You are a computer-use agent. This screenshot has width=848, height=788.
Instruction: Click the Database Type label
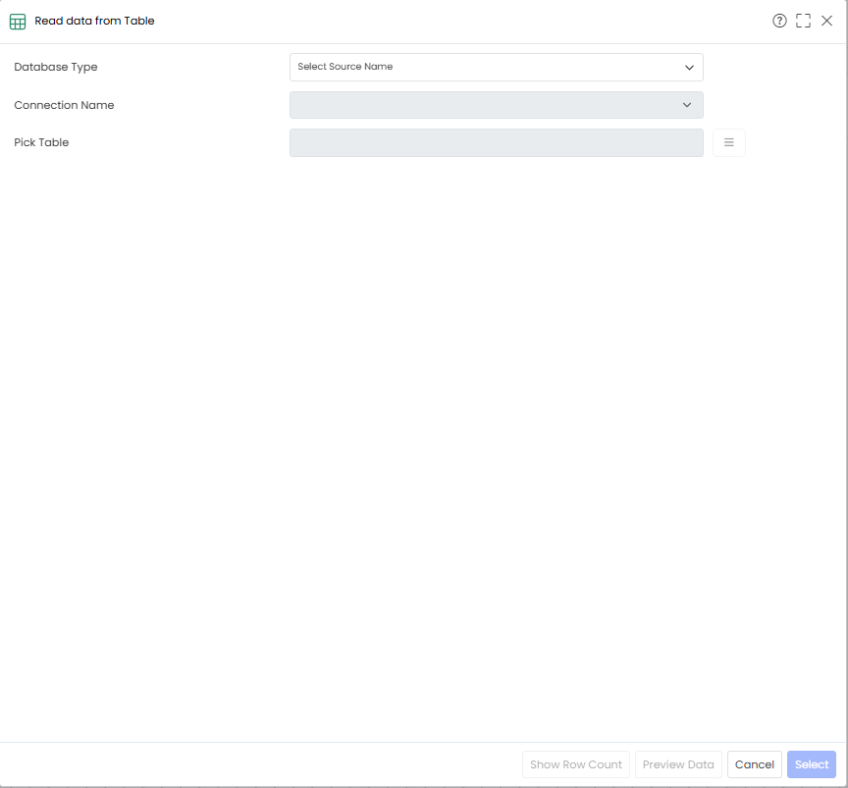point(56,67)
